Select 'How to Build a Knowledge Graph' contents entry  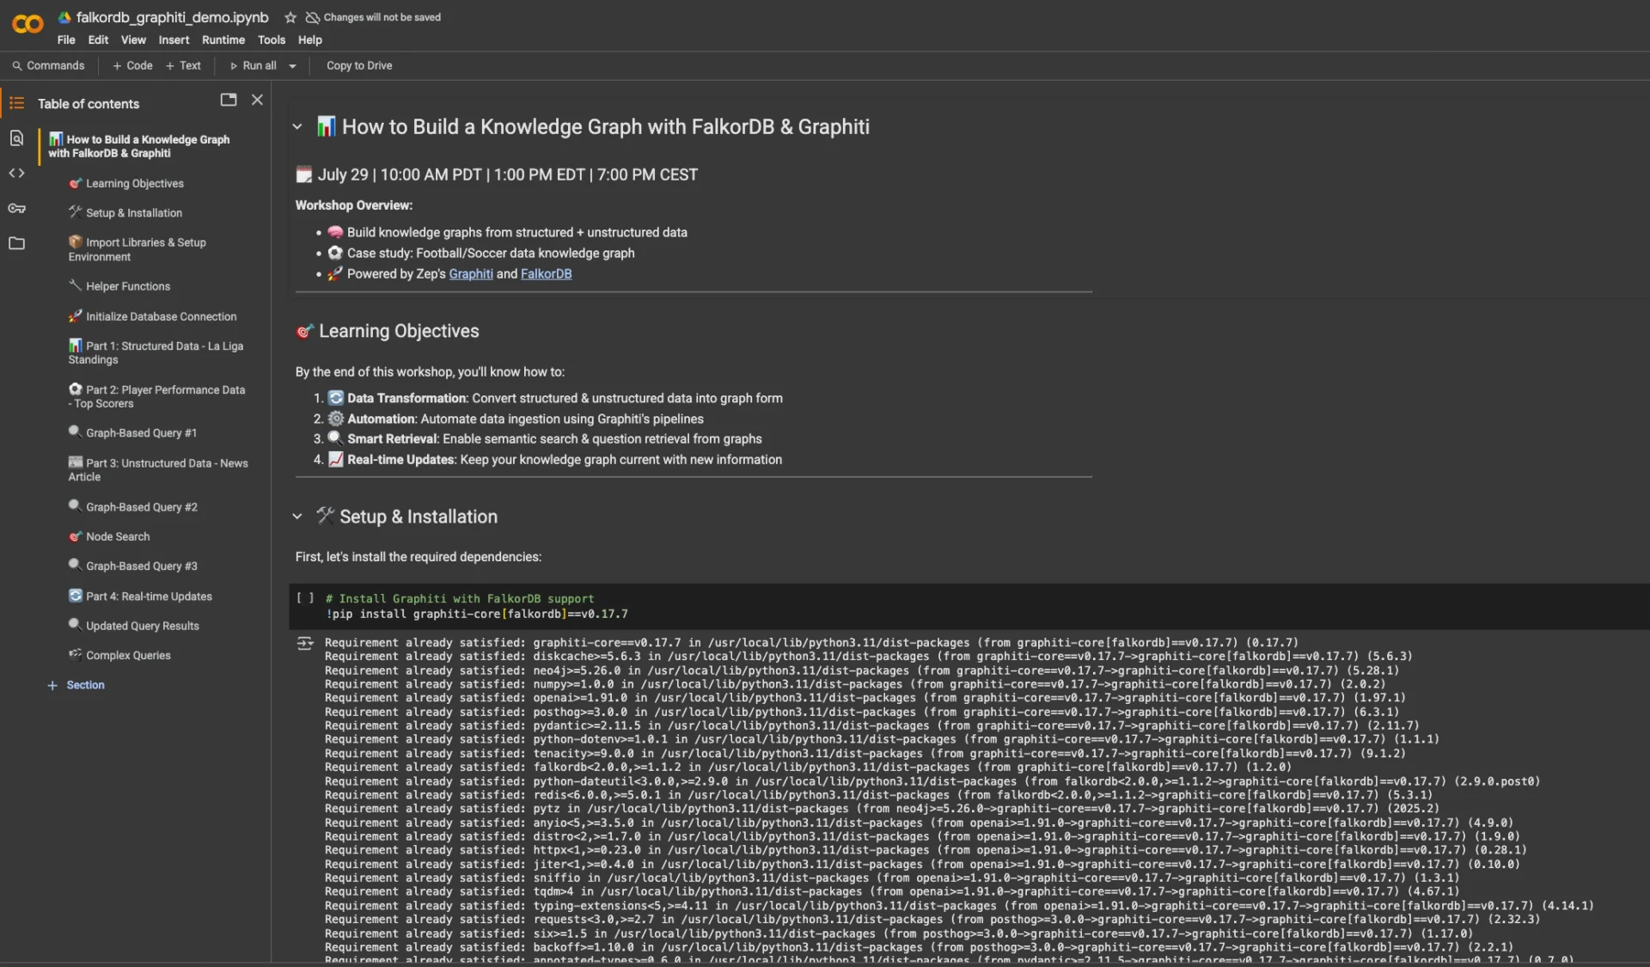(x=139, y=146)
